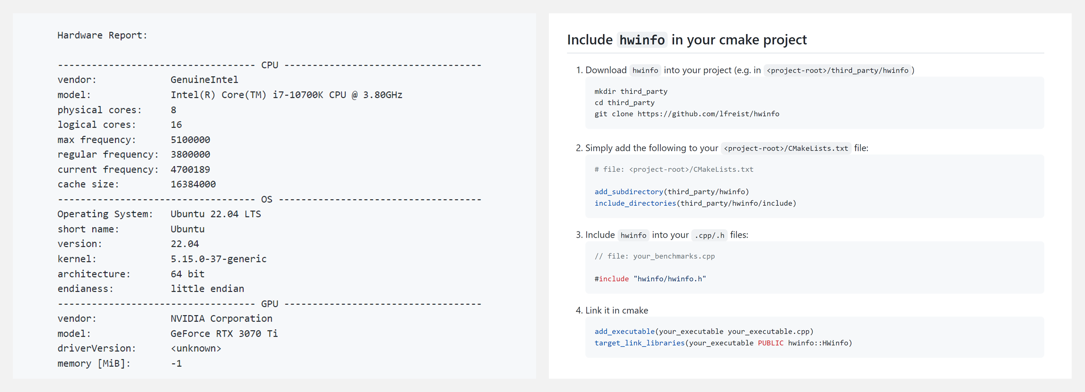Click the 'Hardware Report:' heading line
This screenshot has width=1085, height=392.
[x=102, y=35]
